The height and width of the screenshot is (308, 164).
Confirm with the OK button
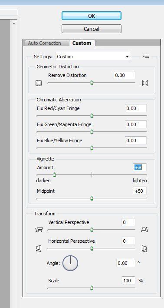tap(92, 16)
